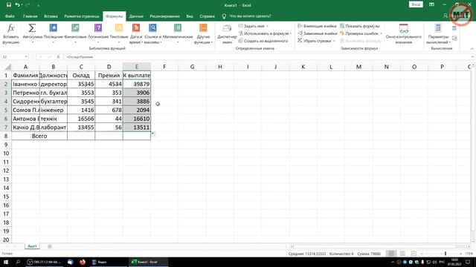Switch to the Разметка страницы tab
Viewport: 476px width, 267px height.
(82, 16)
